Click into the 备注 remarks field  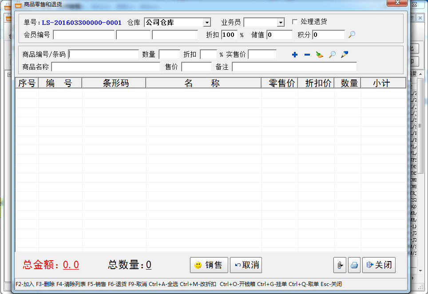pos(294,67)
